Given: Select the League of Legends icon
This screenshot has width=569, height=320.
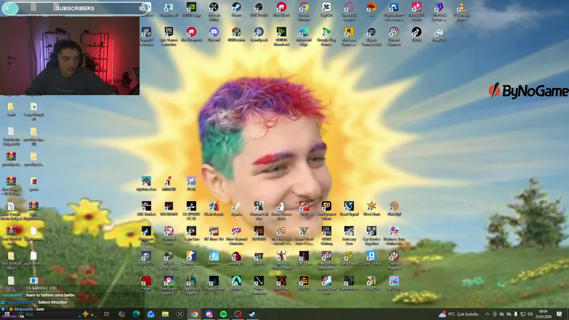Looking at the screenshot, I should (x=191, y=286).
